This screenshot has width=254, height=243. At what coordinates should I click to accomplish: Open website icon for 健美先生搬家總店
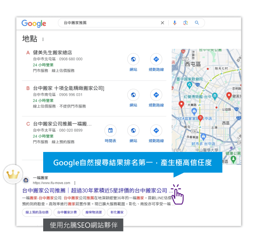[x=133, y=59]
